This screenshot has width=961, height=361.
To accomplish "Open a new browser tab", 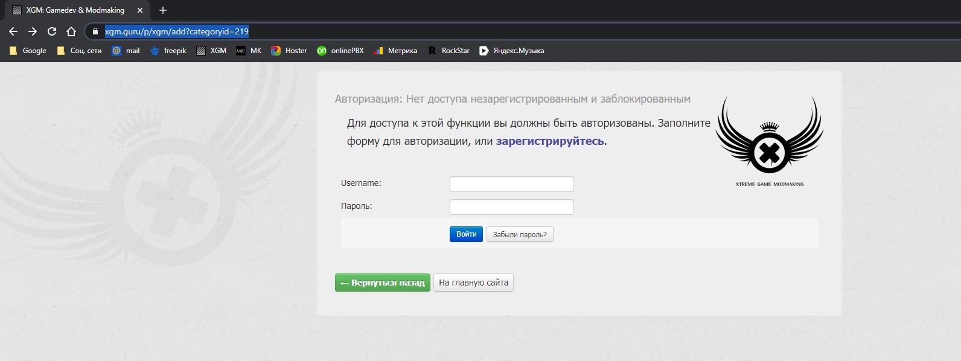I will [x=162, y=10].
